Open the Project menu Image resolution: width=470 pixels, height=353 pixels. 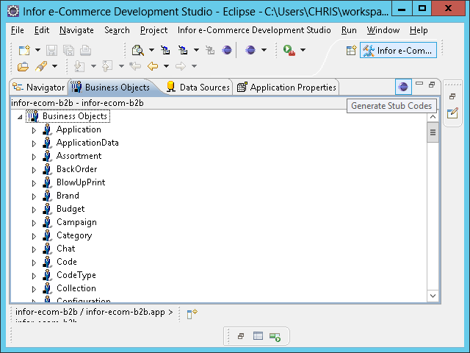tap(153, 30)
